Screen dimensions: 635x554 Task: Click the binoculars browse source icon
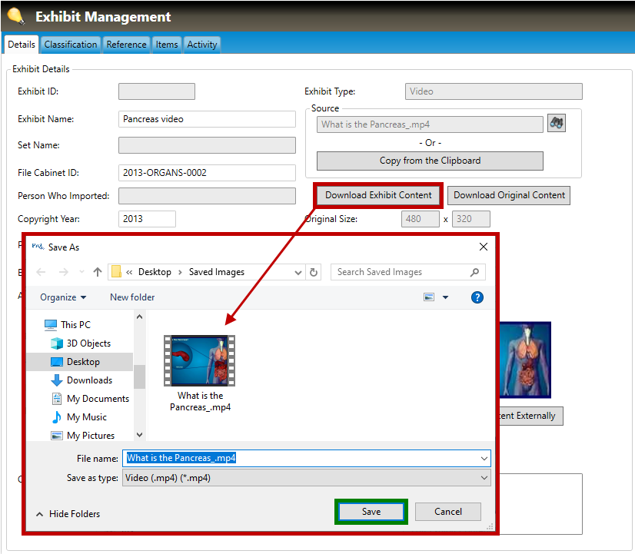(557, 123)
